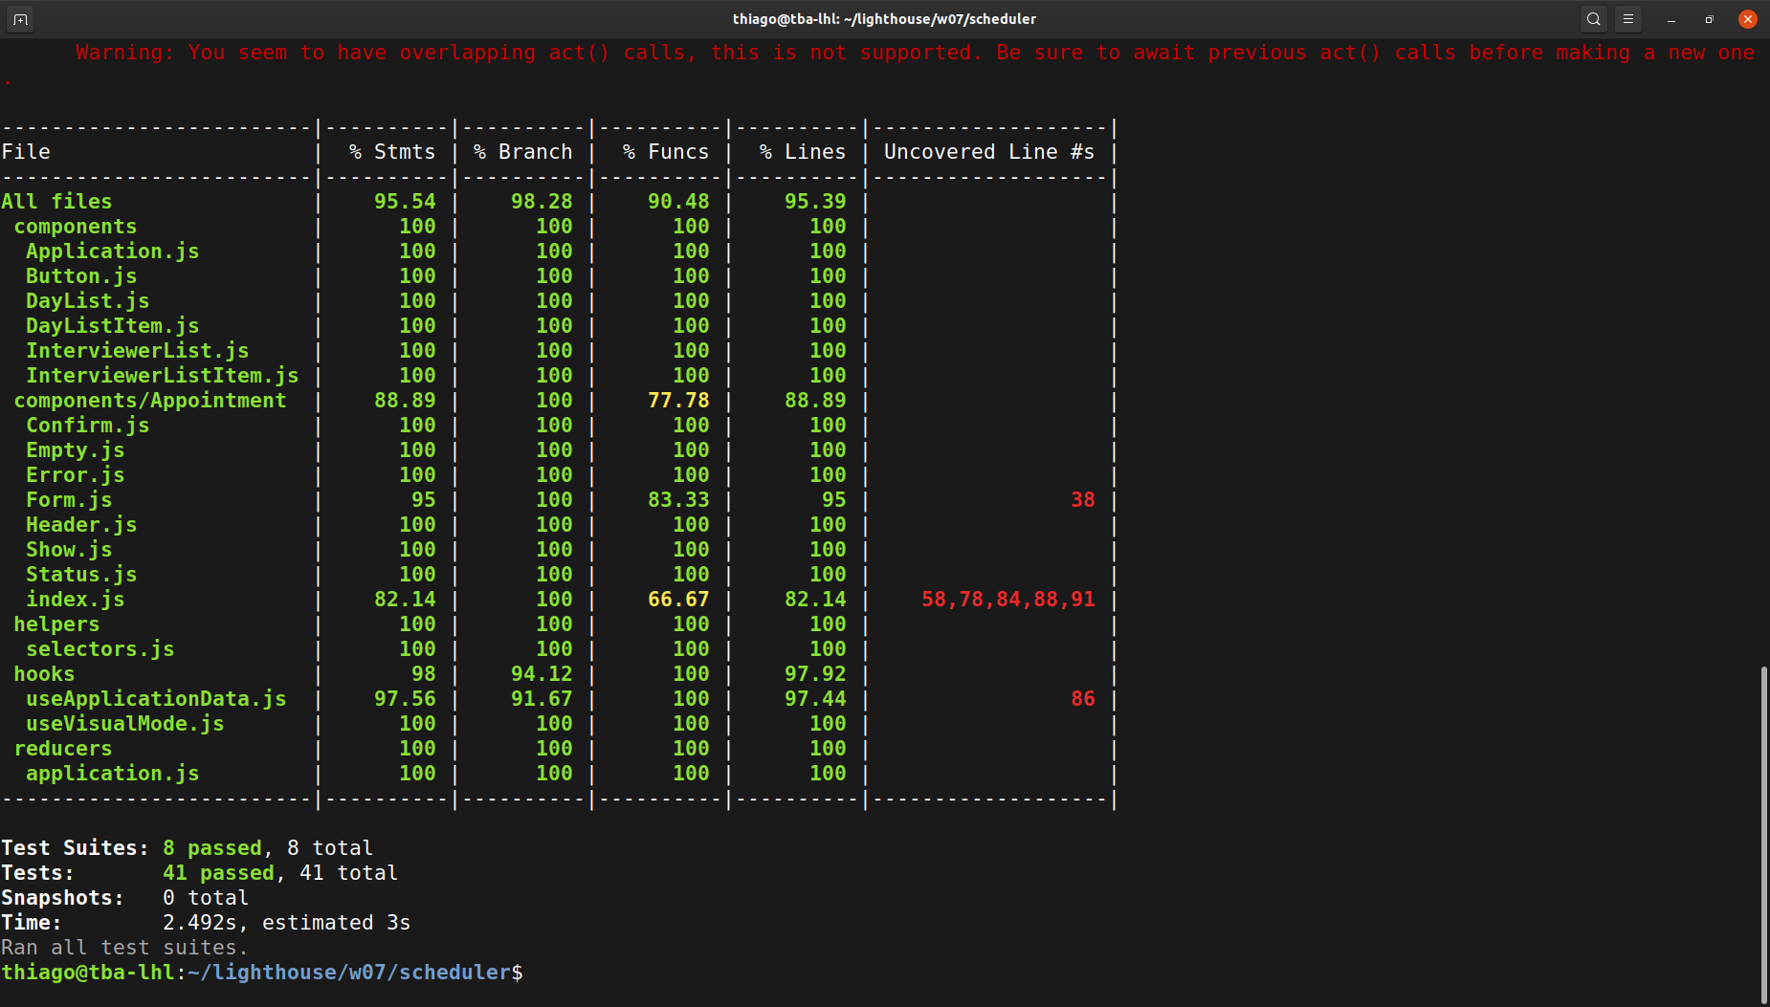
Task: Click '41 passed' tests result
Action: pos(219,873)
